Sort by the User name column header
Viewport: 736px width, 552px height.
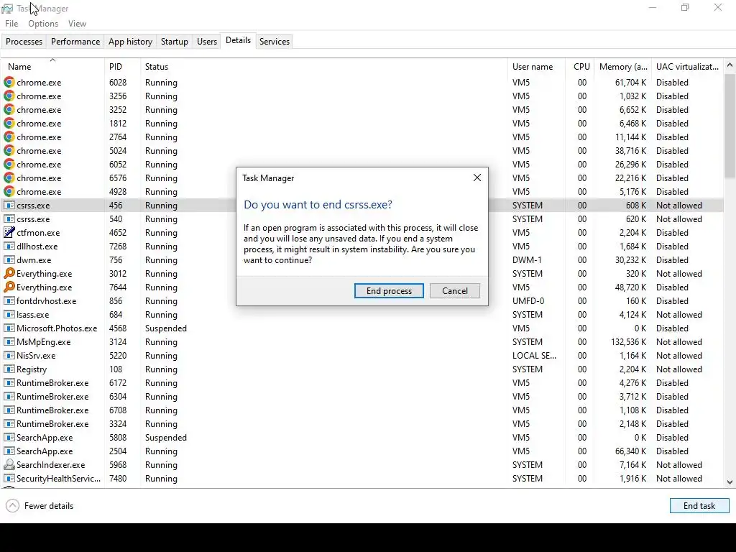click(x=536, y=67)
